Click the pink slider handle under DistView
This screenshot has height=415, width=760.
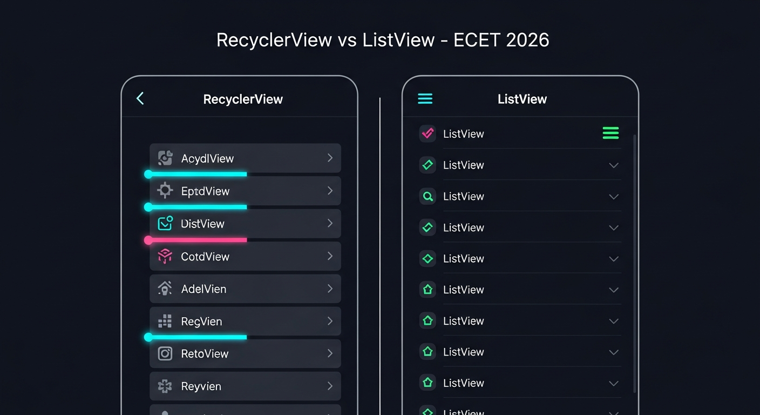tap(148, 240)
